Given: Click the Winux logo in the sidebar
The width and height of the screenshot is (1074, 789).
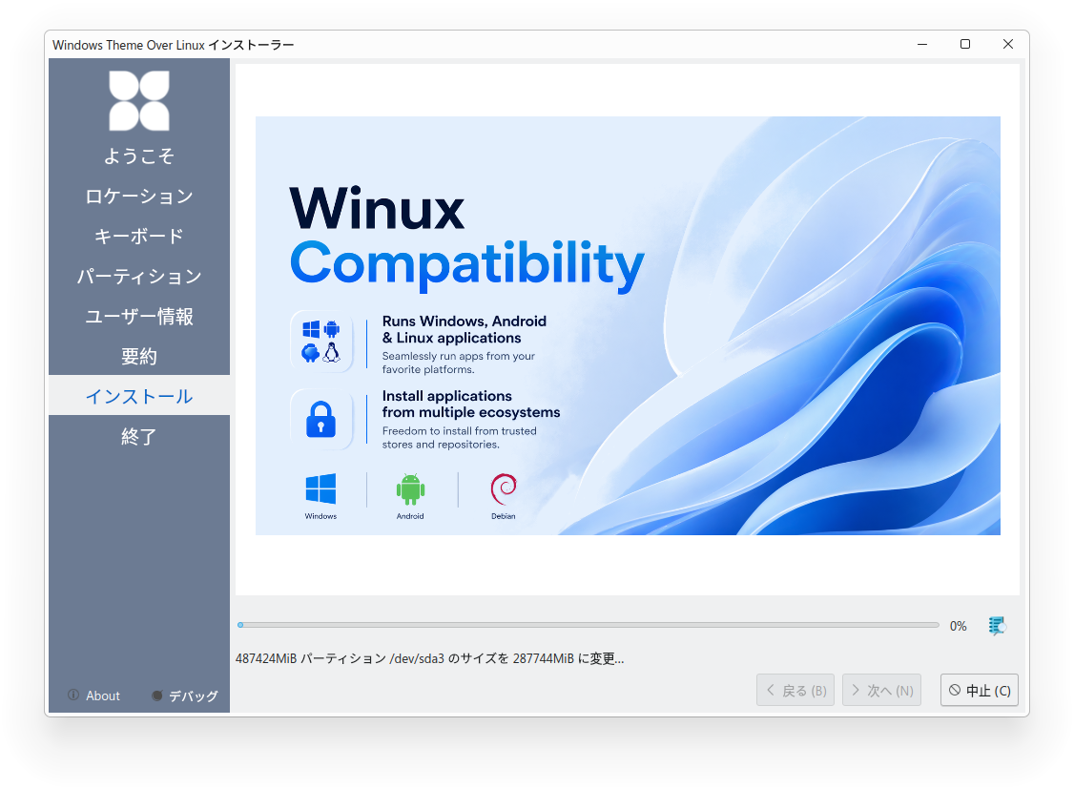Looking at the screenshot, I should [139, 101].
